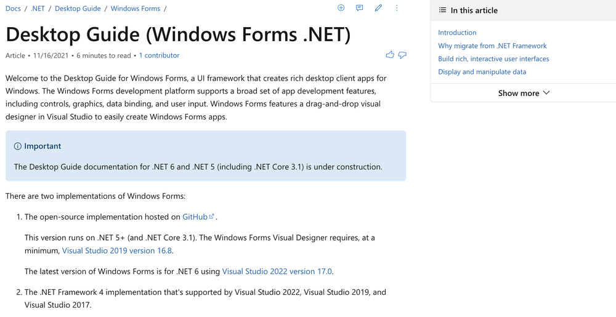Screen dimensions: 616x317
Task: Click the under construction notice text
Action: [x=198, y=167]
